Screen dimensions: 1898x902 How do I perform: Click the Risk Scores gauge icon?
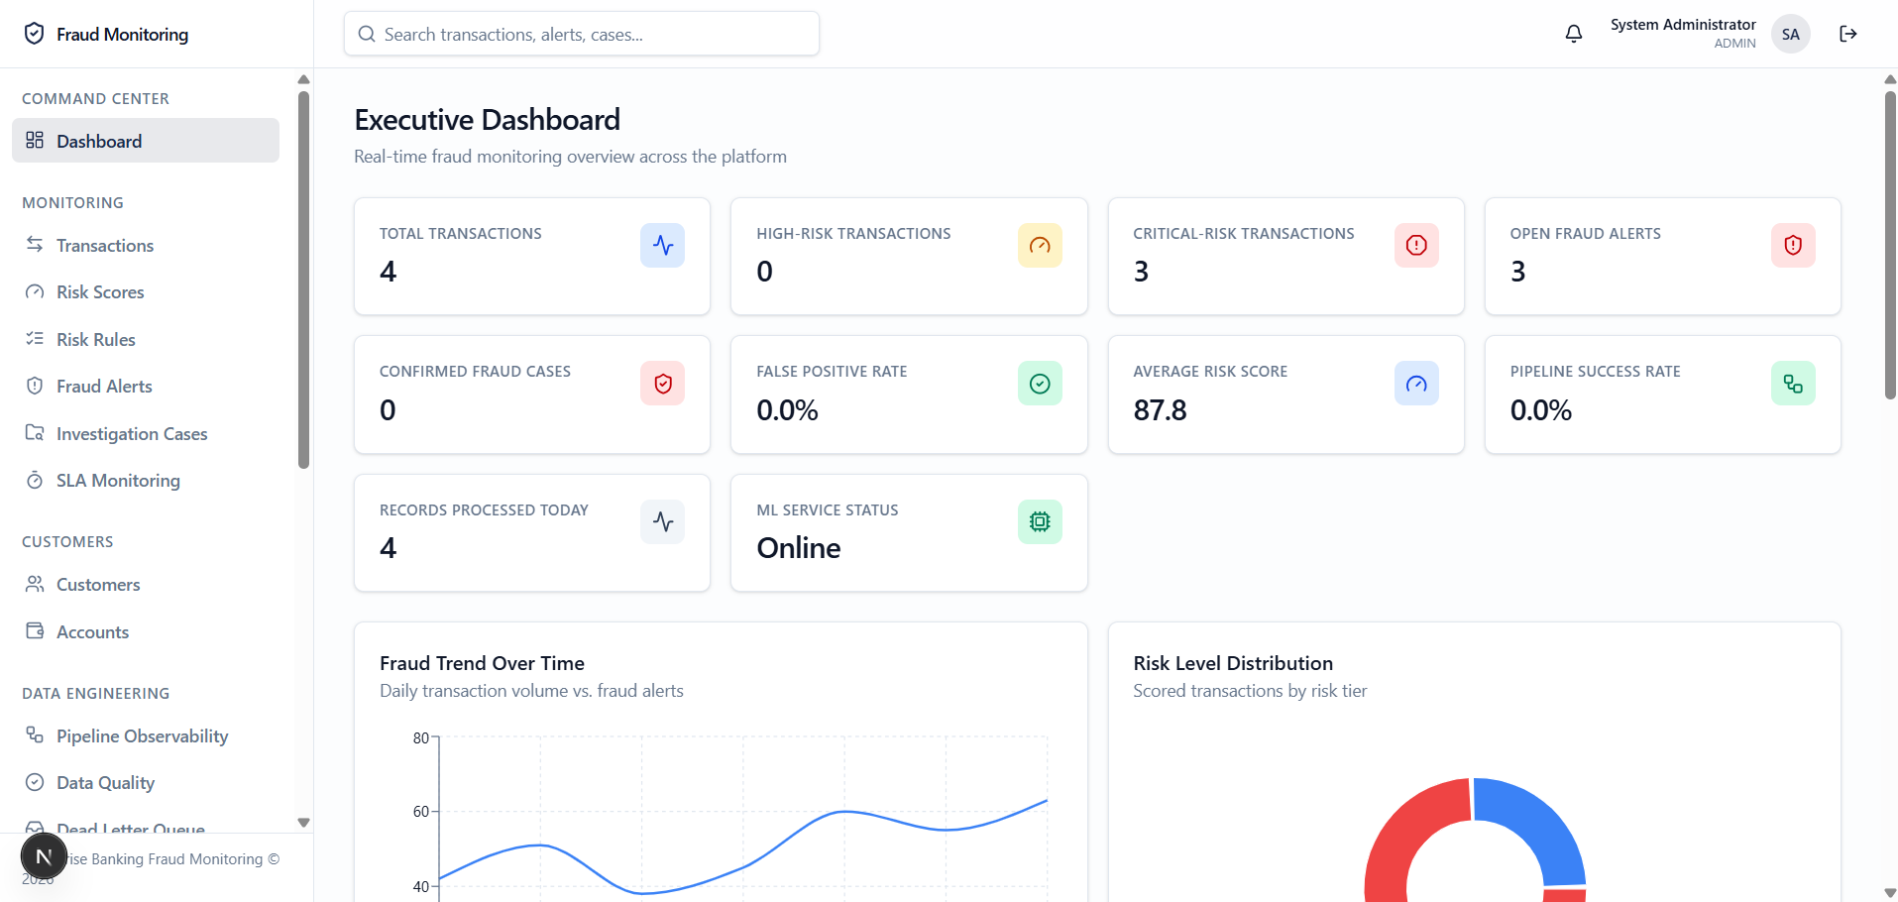point(35,291)
